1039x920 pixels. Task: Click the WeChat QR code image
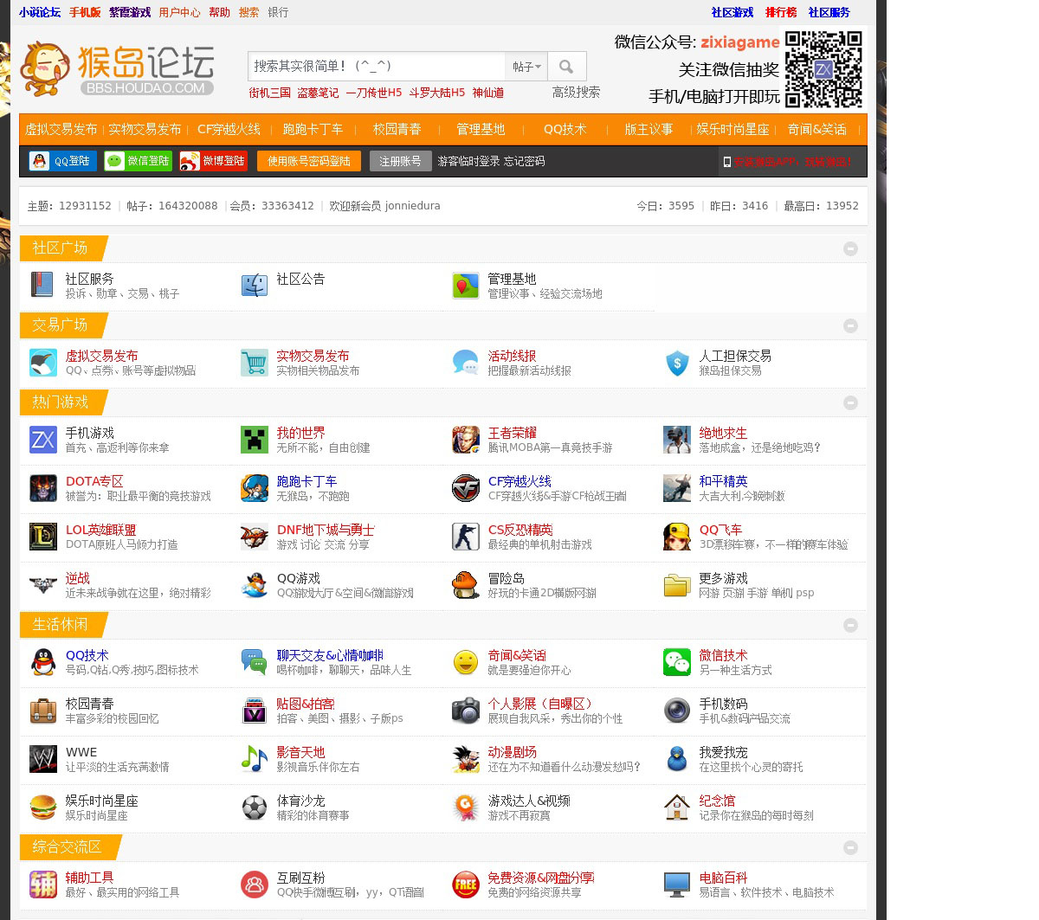(x=823, y=69)
